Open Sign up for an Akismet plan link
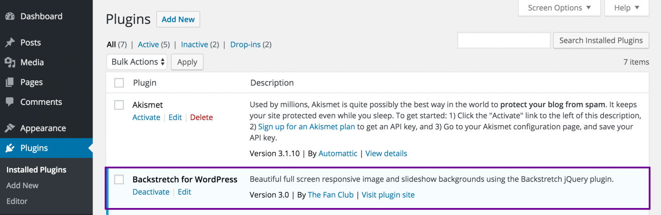Viewport: 661px width, 215px height. (x=307, y=127)
